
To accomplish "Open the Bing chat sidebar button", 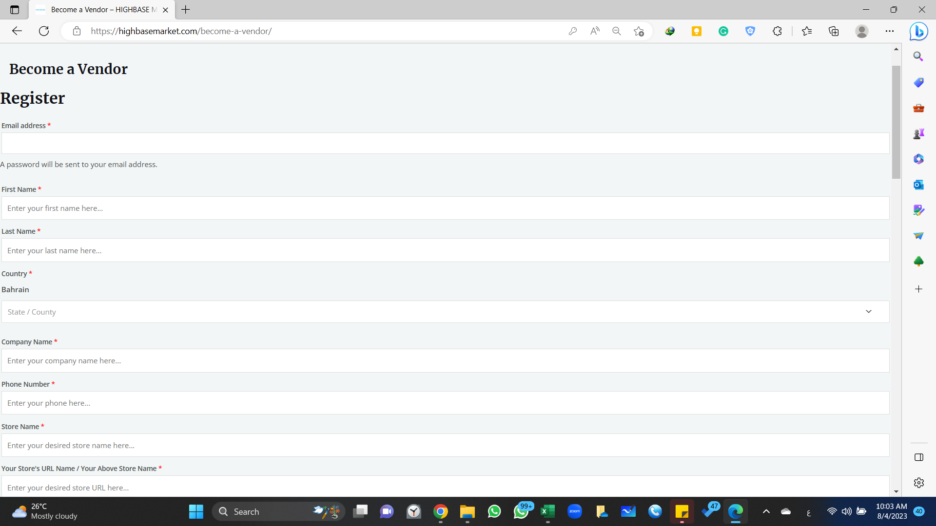I will click(x=919, y=31).
